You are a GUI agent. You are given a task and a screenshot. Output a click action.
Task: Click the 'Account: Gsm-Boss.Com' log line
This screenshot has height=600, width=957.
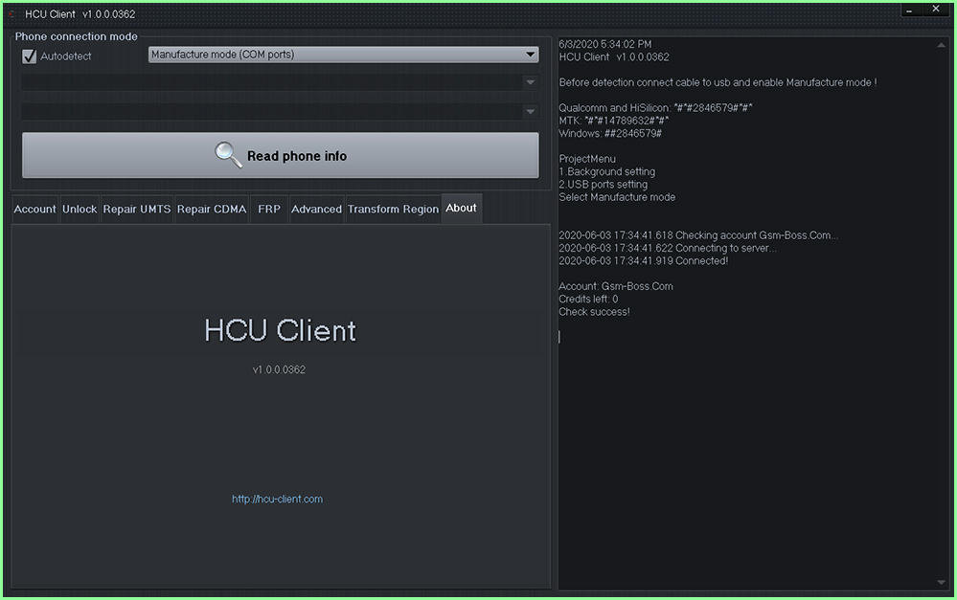[616, 286]
